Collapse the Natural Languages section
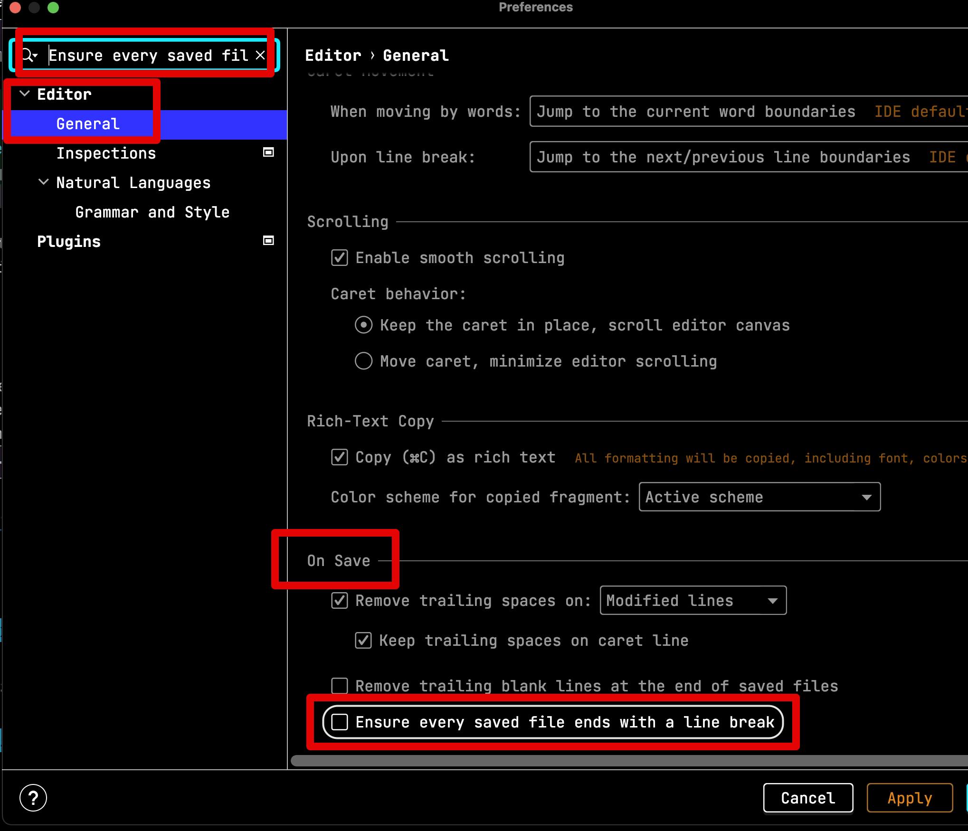This screenshot has width=968, height=831. pos(44,182)
